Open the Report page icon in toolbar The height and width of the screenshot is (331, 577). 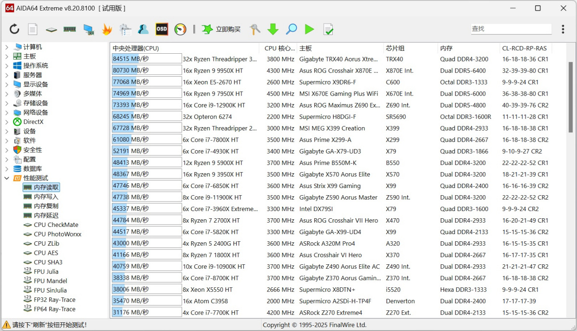click(x=32, y=29)
